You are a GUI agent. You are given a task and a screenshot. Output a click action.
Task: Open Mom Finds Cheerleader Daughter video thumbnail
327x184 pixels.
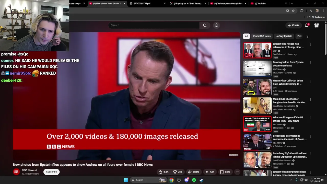pyautogui.click(x=257, y=105)
